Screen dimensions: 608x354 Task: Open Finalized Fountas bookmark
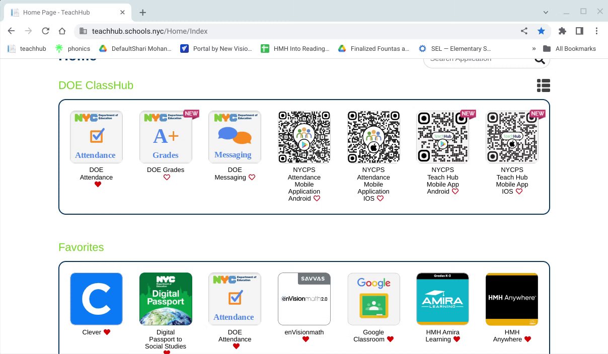tap(374, 49)
